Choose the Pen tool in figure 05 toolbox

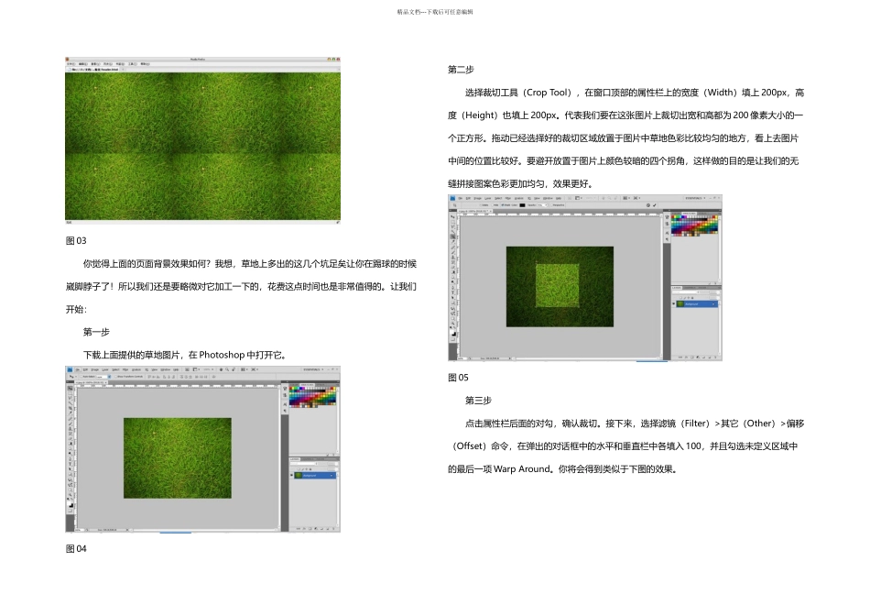452,287
